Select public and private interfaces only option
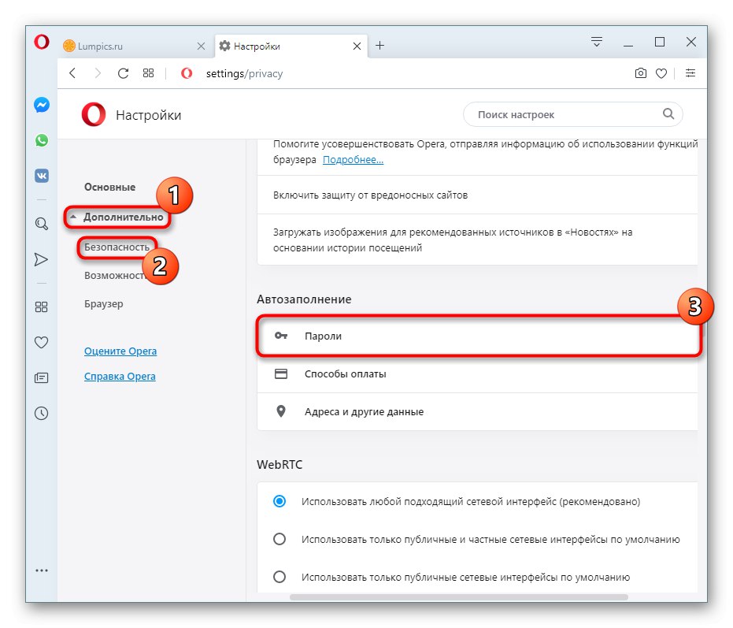 pyautogui.click(x=280, y=539)
